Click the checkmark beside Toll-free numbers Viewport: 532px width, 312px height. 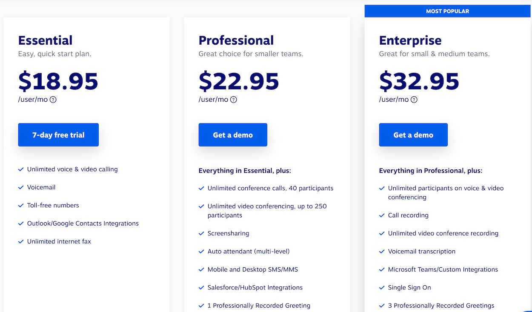point(21,205)
